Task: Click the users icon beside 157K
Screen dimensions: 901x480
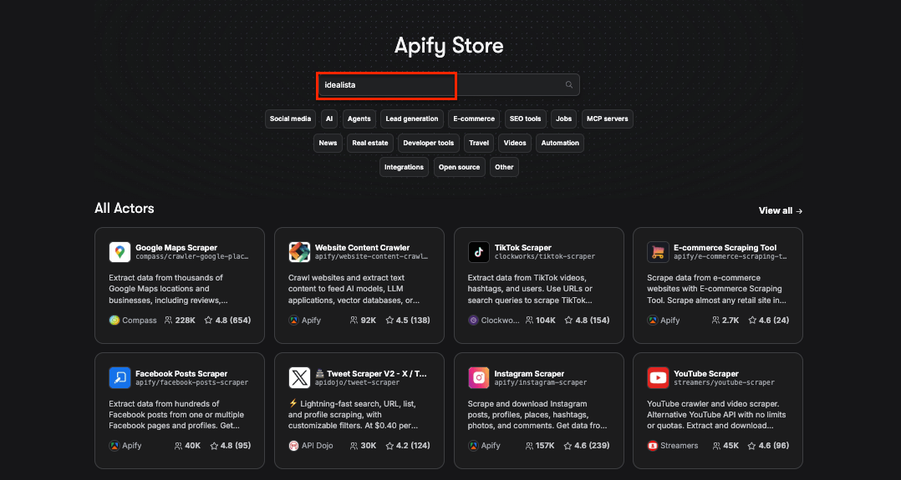Action: click(529, 446)
